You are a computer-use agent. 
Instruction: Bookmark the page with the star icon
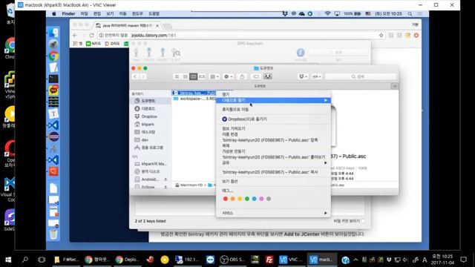point(381,36)
